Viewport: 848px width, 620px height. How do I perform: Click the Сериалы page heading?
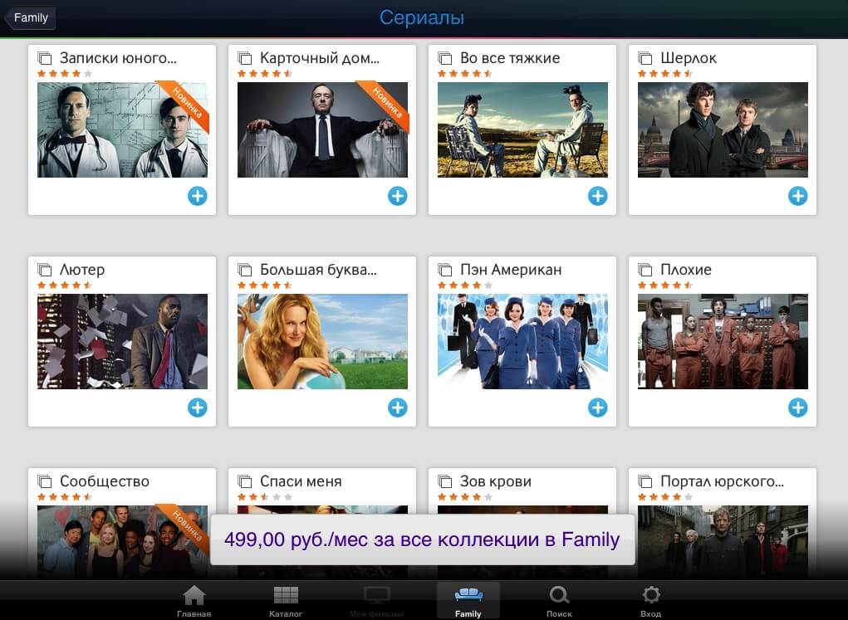tap(422, 17)
